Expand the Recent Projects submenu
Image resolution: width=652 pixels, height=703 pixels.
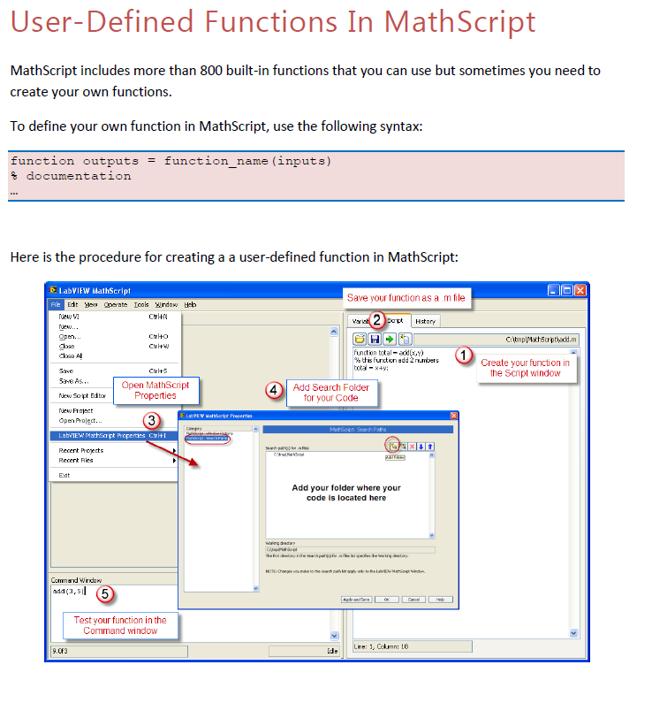[x=114, y=450]
